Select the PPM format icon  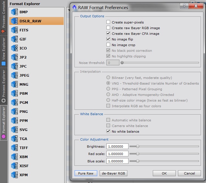tap(14, 121)
